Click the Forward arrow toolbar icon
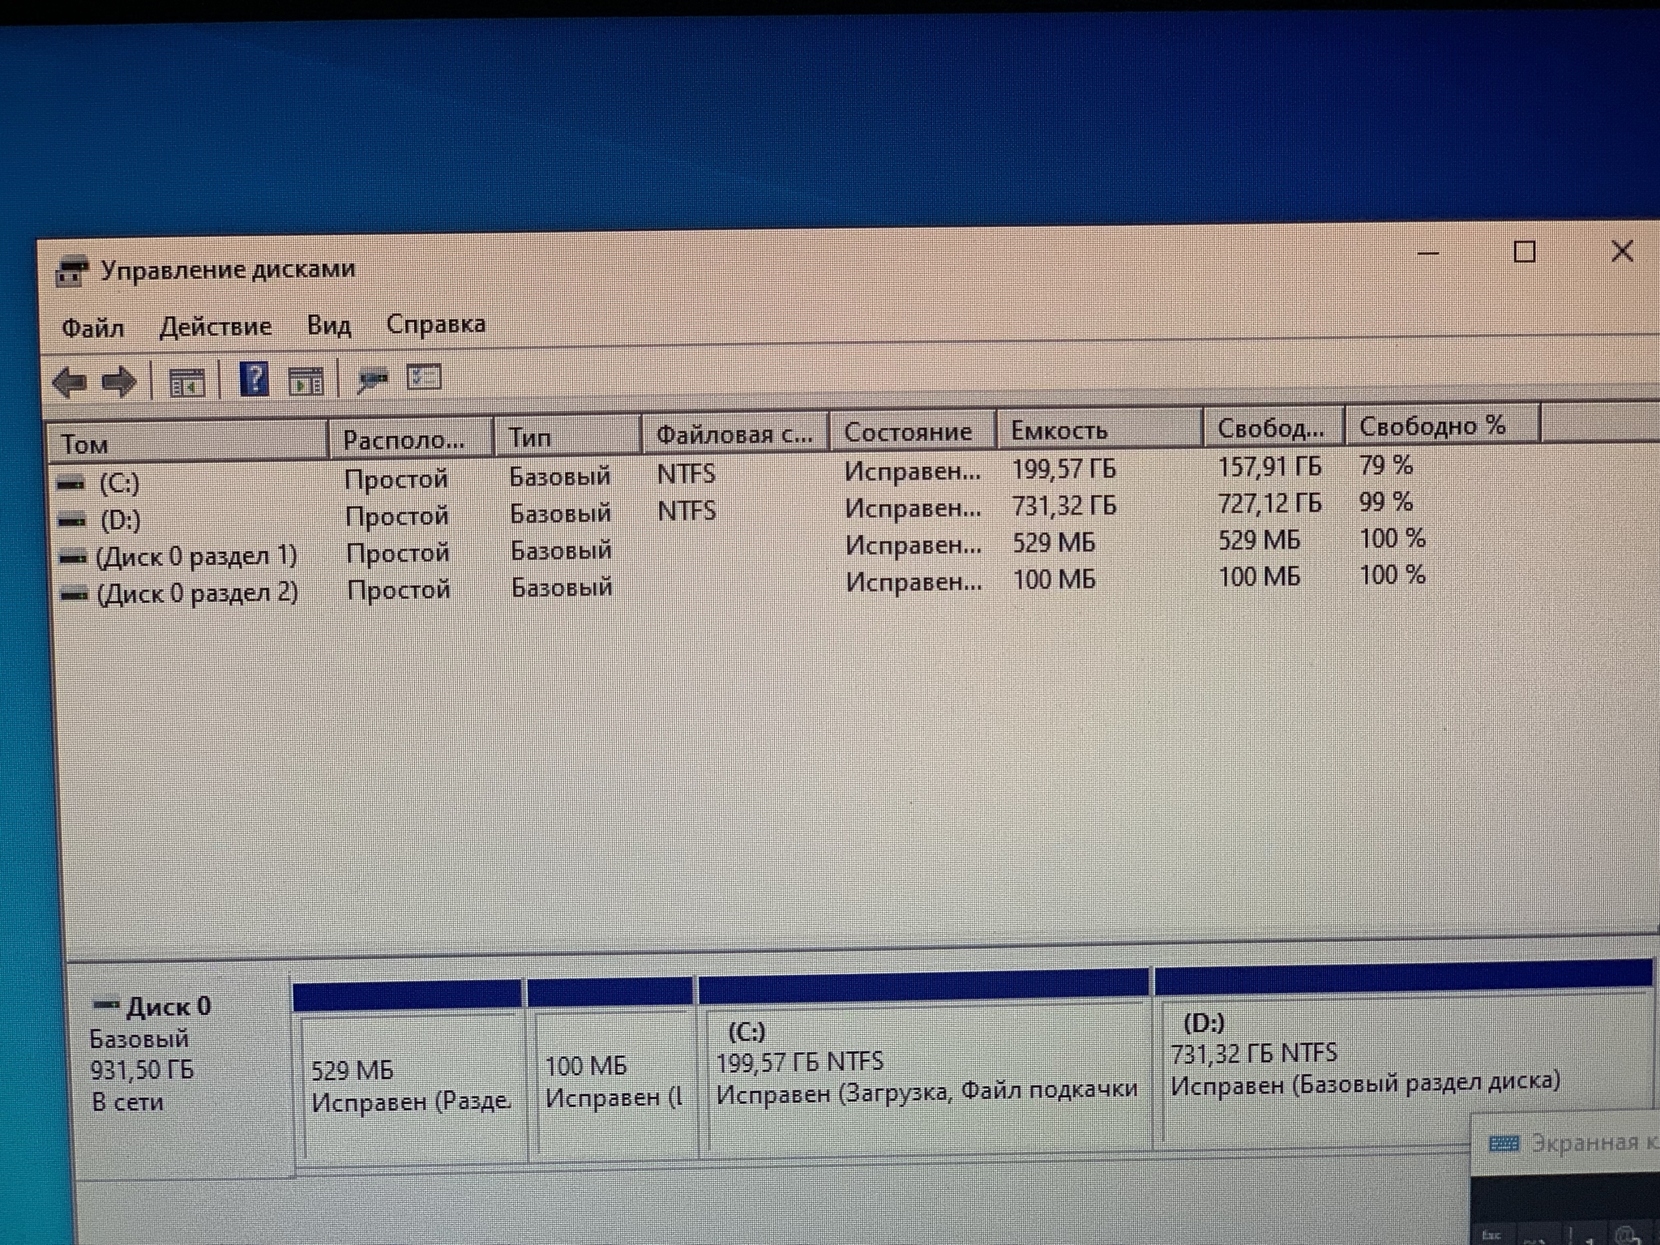Image resolution: width=1660 pixels, height=1245 pixels. (x=119, y=382)
